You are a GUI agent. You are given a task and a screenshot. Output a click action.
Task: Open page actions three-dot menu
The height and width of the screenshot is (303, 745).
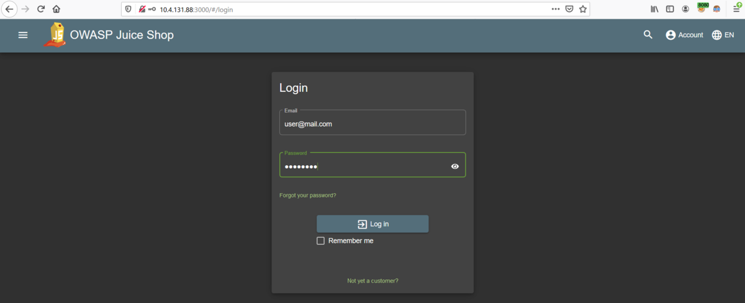(x=555, y=9)
